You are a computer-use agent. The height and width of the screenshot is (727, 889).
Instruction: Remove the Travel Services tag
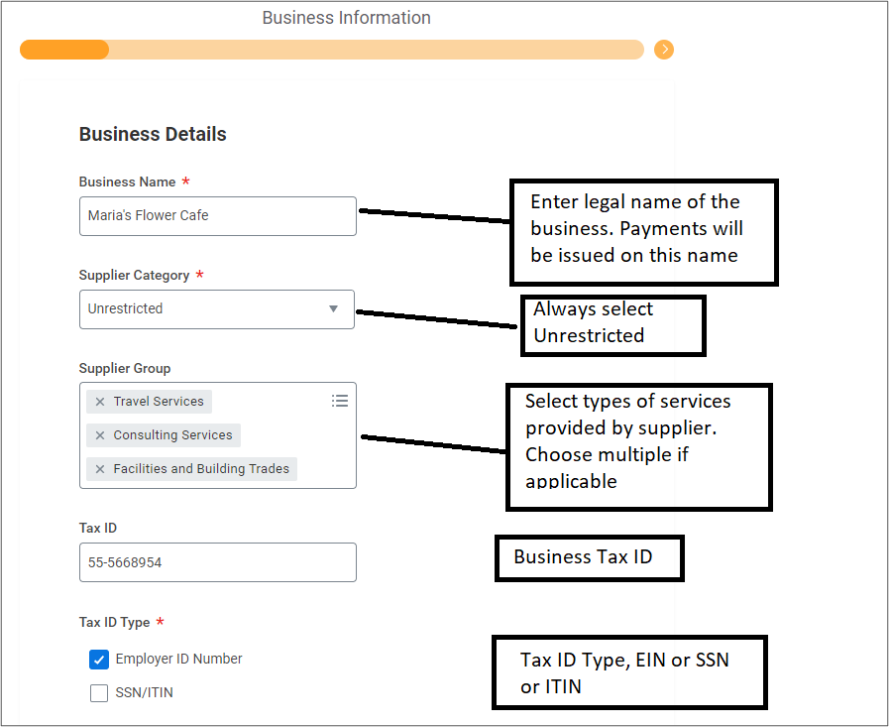(x=100, y=402)
